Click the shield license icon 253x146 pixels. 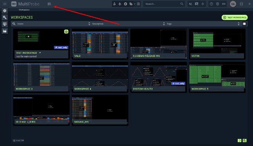point(217,4)
